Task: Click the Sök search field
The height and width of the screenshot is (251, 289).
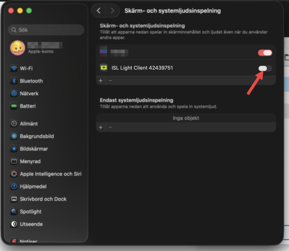Action: (x=46, y=30)
